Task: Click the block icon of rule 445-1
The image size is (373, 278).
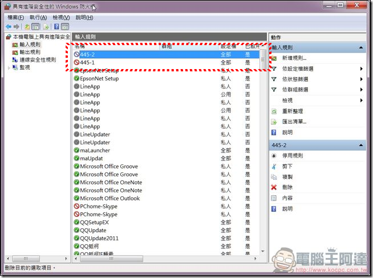Action: [x=76, y=62]
